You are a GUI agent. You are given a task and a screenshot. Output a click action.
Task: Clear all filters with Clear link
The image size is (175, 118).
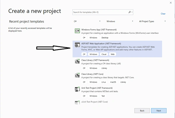(163, 14)
